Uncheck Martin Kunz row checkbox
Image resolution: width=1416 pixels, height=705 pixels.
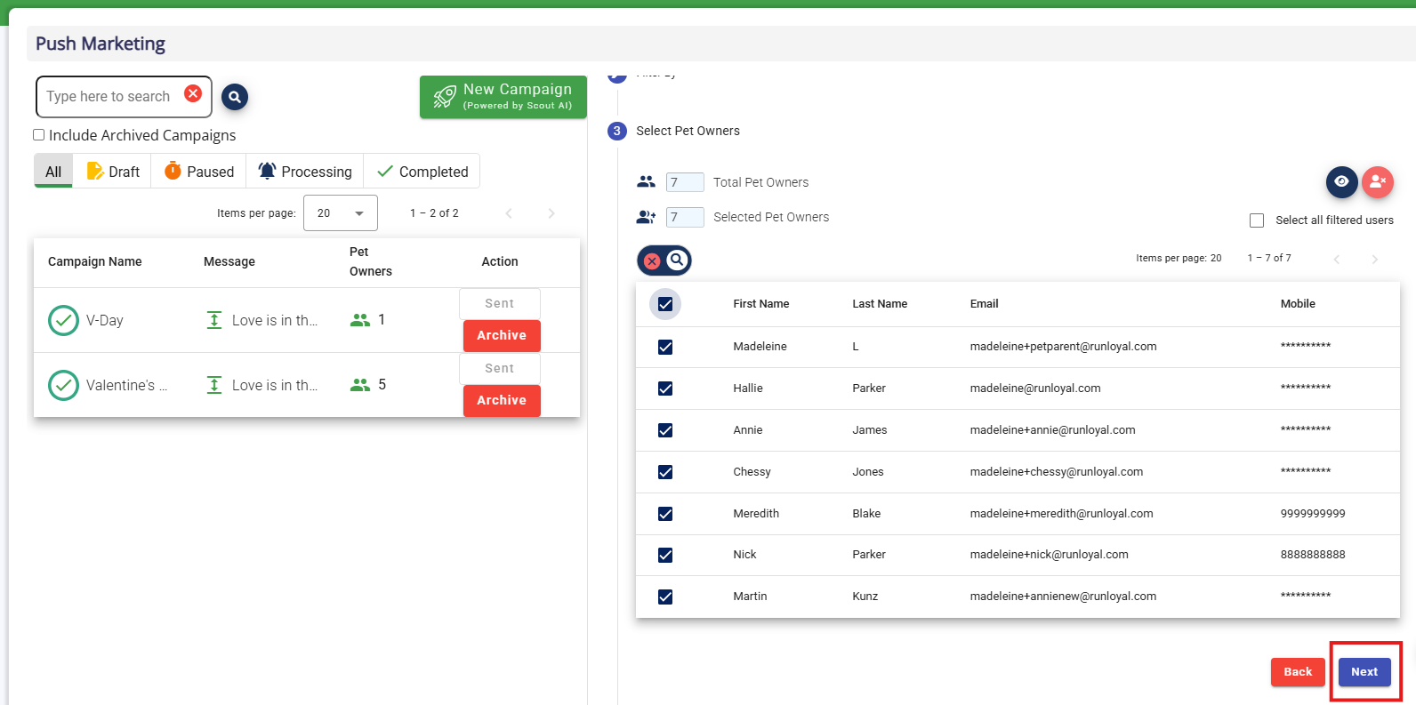665,597
